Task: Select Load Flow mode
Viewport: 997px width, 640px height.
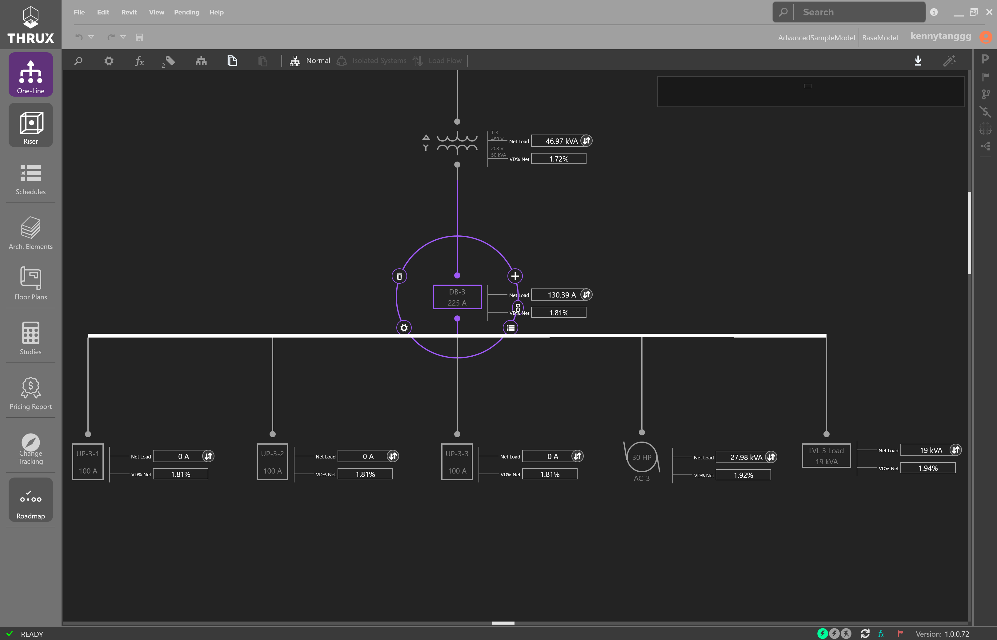Action: coord(437,61)
